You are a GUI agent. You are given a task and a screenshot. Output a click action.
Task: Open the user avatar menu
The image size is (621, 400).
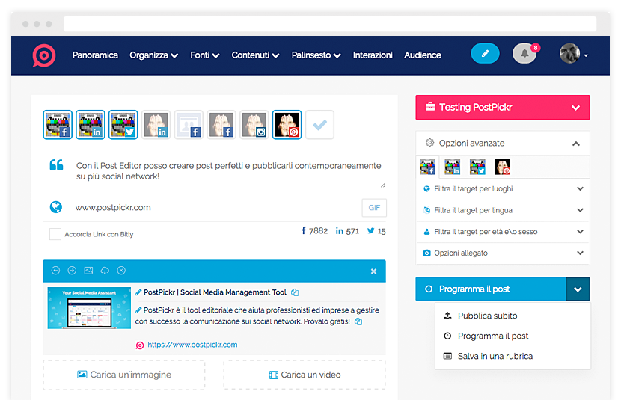(573, 54)
